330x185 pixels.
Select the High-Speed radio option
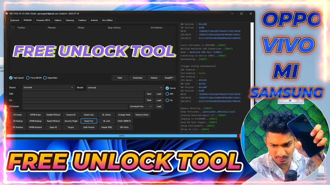16,78
